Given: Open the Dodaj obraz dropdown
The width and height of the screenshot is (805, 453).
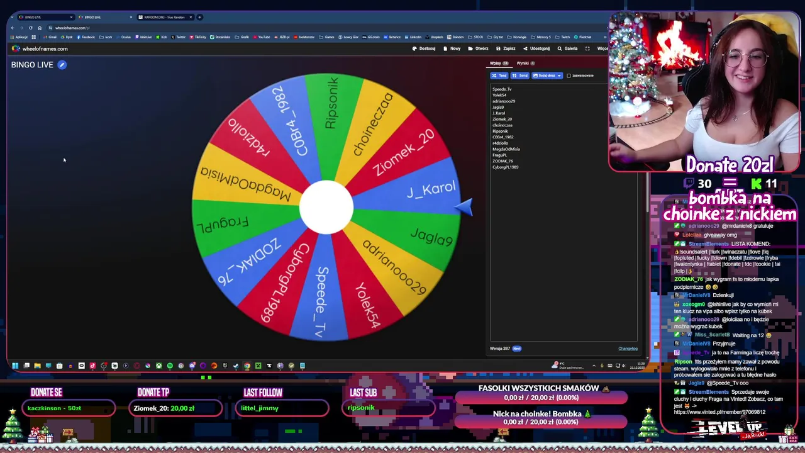Looking at the screenshot, I should coord(547,75).
